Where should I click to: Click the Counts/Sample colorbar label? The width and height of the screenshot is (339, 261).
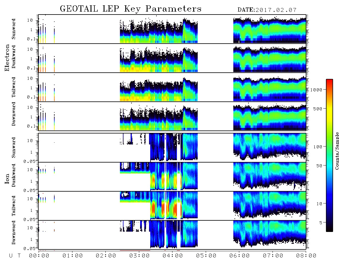pos(337,151)
